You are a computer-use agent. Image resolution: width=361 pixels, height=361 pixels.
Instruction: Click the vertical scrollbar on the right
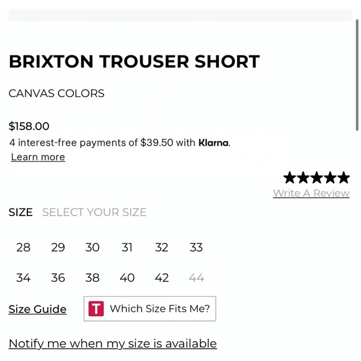pyautogui.click(x=357, y=75)
